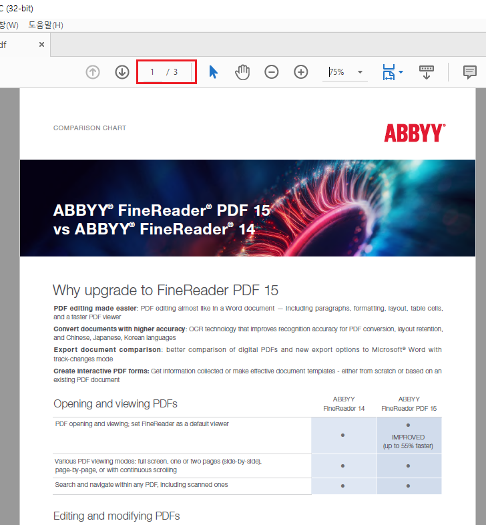
Task: Expand the page fit options arrow
Action: (x=401, y=72)
